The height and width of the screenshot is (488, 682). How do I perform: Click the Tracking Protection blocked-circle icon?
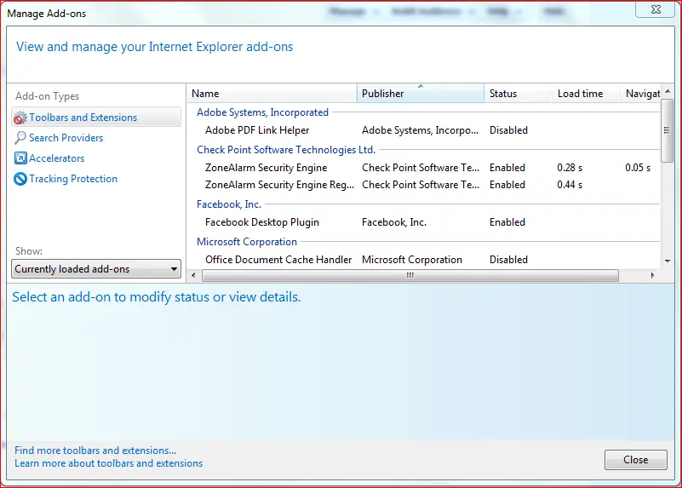pyautogui.click(x=20, y=179)
